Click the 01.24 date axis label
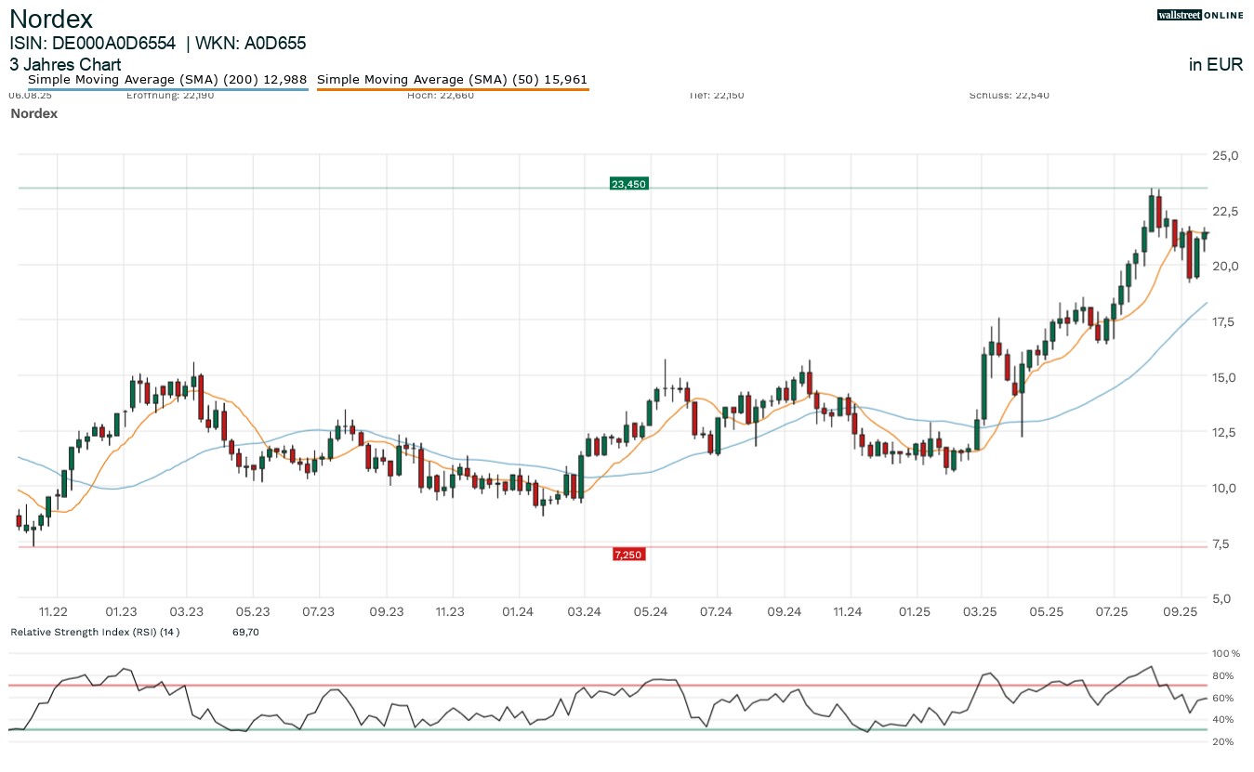Image resolution: width=1254 pixels, height=772 pixels. (518, 612)
